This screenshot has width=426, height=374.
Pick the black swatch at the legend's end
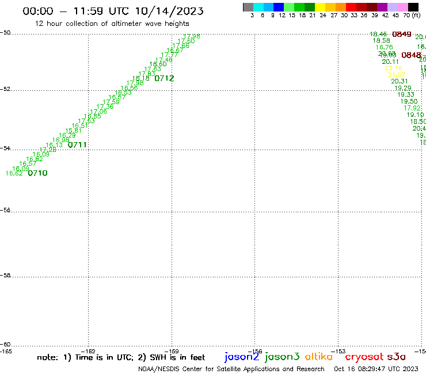pyautogui.click(x=413, y=7)
